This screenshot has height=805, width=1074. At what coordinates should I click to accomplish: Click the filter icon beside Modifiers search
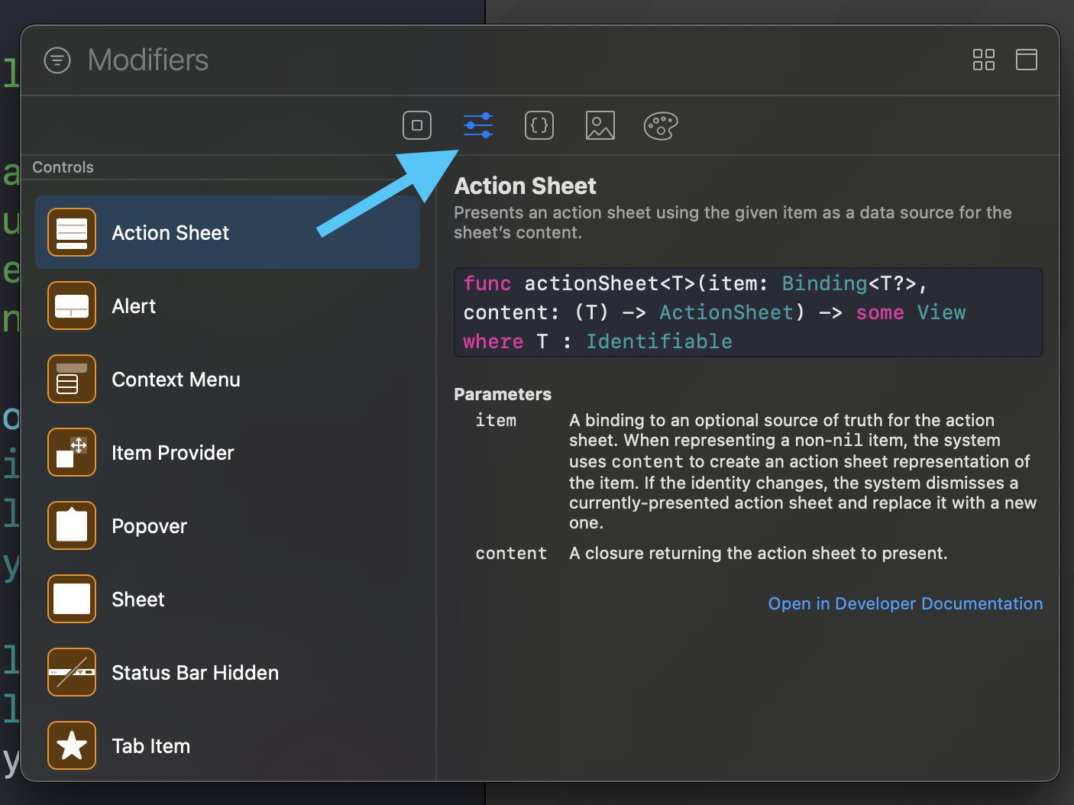click(x=57, y=60)
